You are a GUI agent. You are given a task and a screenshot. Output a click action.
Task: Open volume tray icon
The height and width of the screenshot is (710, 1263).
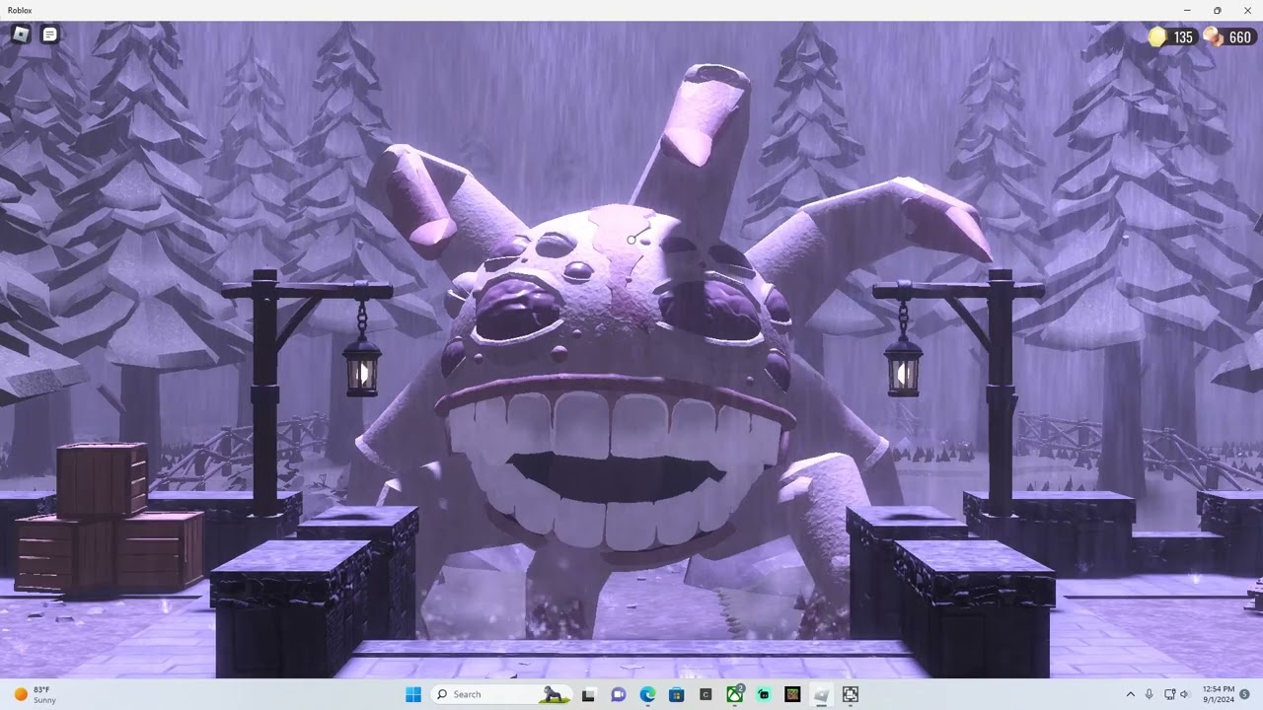pos(1185,694)
